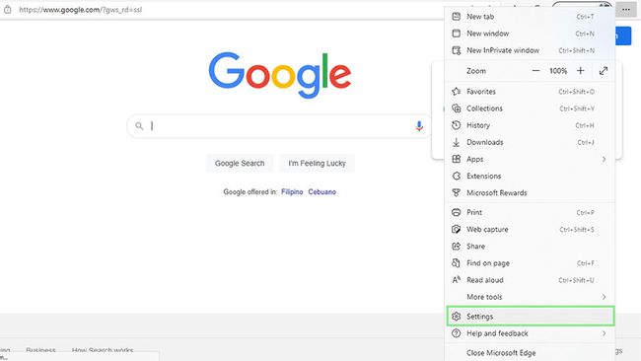The image size is (641, 361).
Task: Click the Print printer icon
Action: pyautogui.click(x=457, y=212)
